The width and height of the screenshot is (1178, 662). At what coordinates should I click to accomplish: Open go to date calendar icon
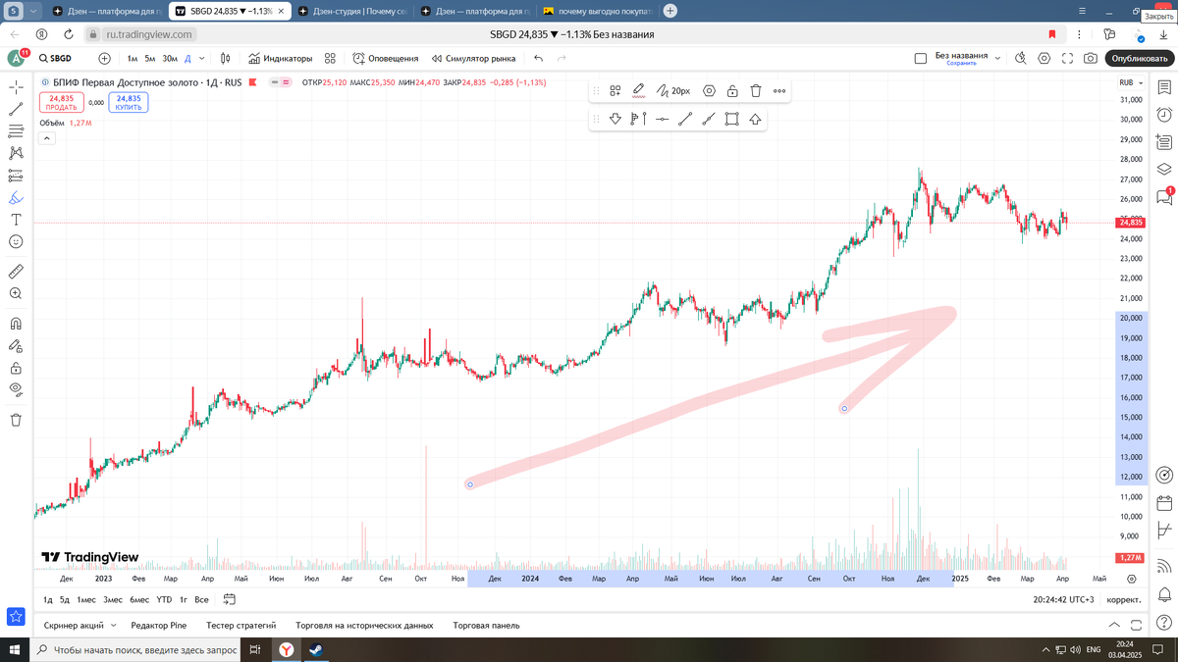click(x=229, y=599)
